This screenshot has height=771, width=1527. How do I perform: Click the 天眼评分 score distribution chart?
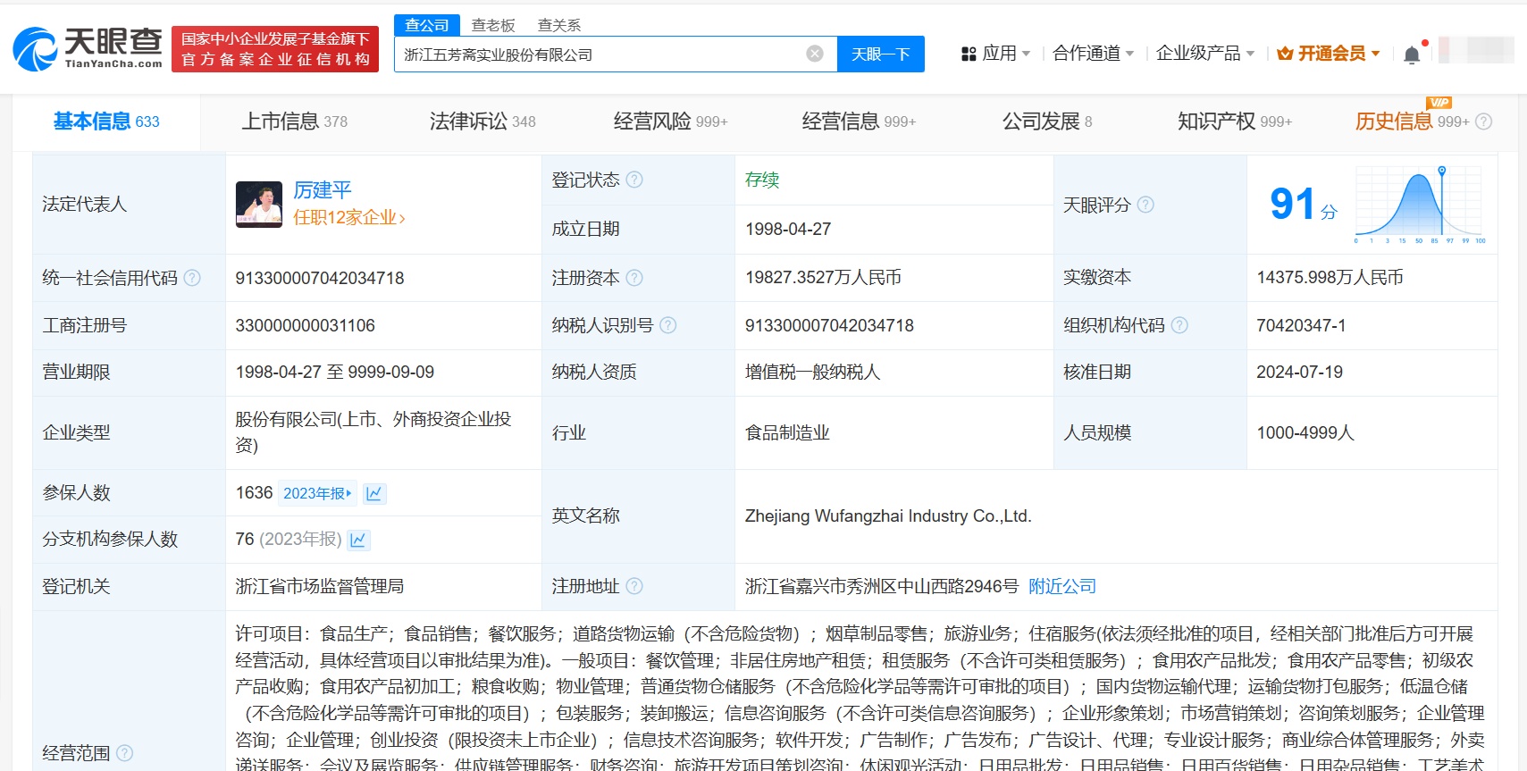pos(1420,205)
